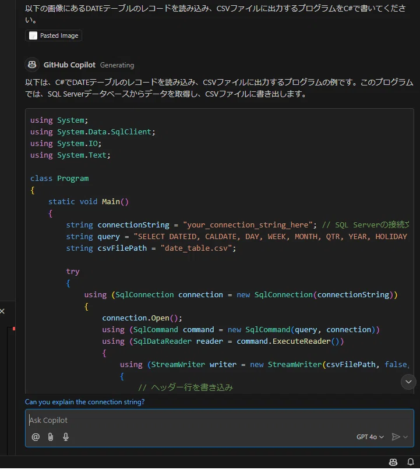Attach a file using the paperclip icon
This screenshot has width=420, height=470.
[x=51, y=437]
